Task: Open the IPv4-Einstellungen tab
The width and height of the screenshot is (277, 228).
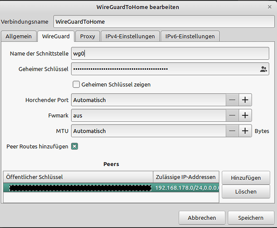Action: (130, 36)
